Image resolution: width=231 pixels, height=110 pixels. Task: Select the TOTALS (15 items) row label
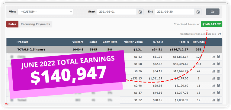click(x=31, y=50)
